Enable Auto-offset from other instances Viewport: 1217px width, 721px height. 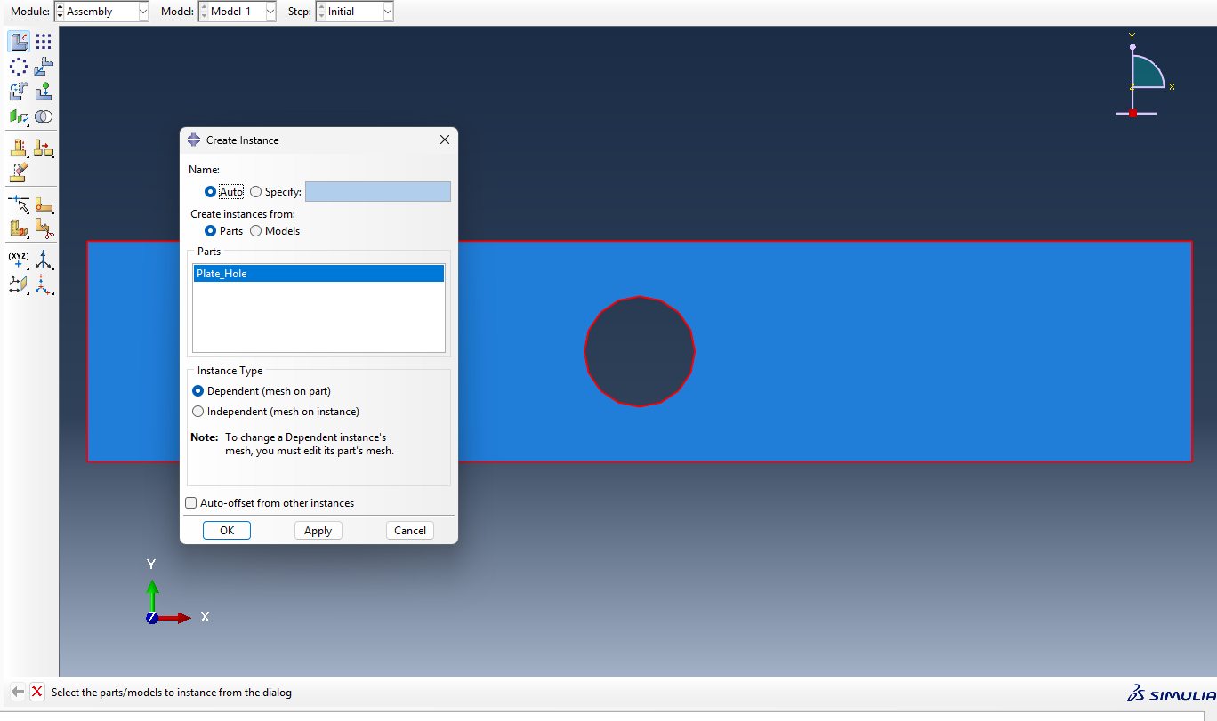coord(191,503)
